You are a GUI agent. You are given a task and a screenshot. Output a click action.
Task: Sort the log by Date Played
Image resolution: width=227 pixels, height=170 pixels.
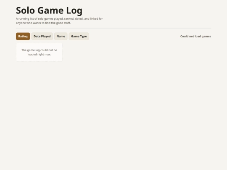coord(42,36)
